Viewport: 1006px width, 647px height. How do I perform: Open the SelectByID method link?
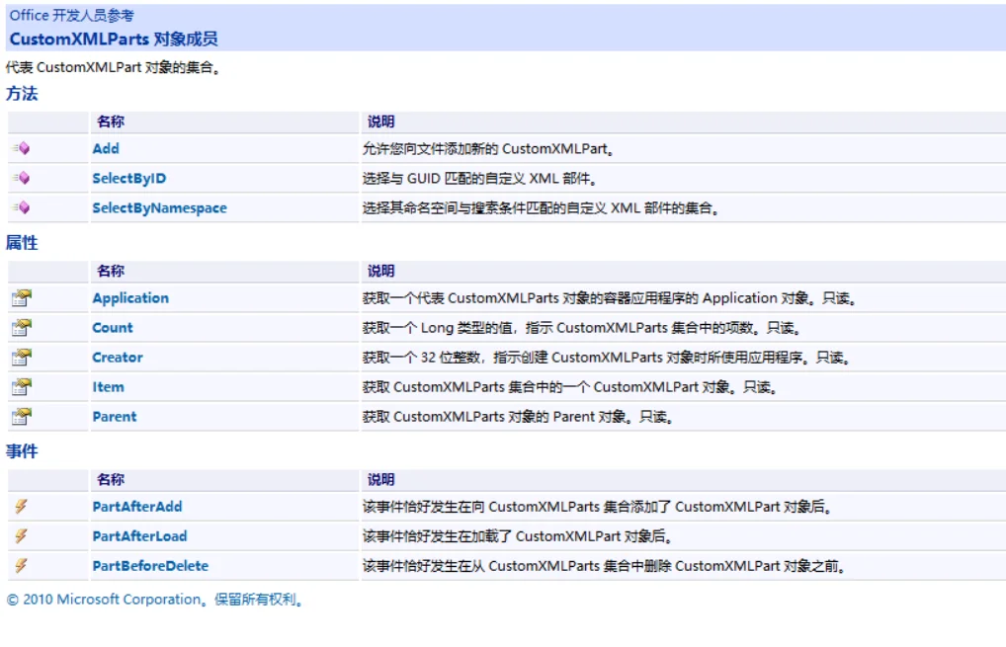[128, 178]
